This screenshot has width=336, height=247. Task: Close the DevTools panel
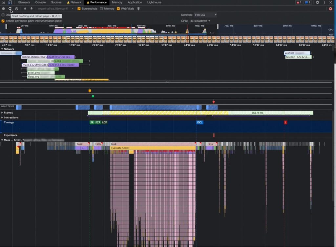[x=330, y=2]
